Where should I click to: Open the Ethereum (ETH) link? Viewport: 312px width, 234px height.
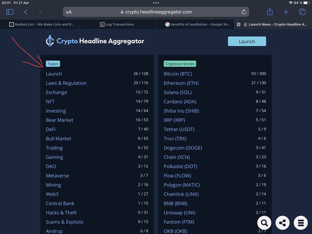pyautogui.click(x=181, y=83)
